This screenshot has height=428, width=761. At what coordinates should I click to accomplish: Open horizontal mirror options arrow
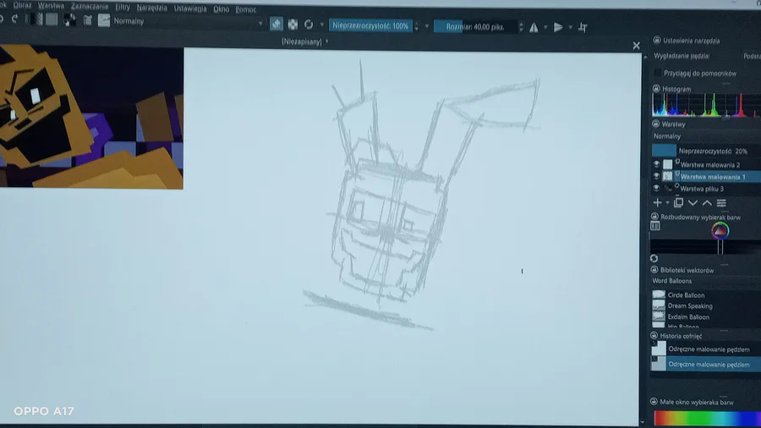click(x=545, y=27)
